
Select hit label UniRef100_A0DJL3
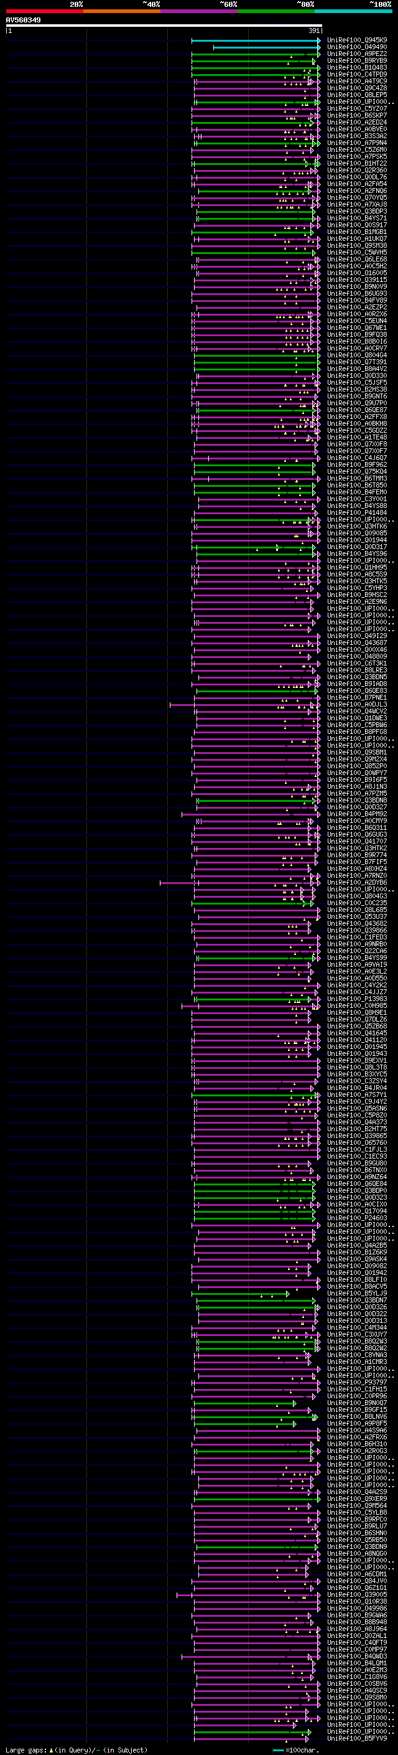357,705
